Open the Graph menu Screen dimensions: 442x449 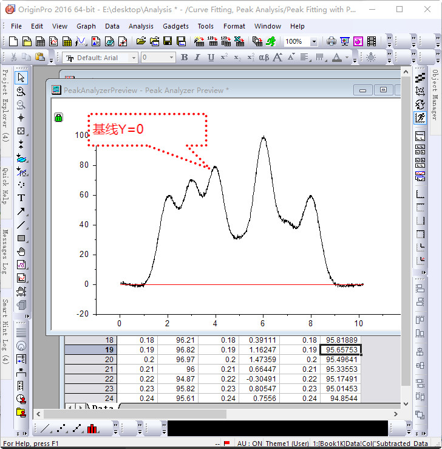86,26
